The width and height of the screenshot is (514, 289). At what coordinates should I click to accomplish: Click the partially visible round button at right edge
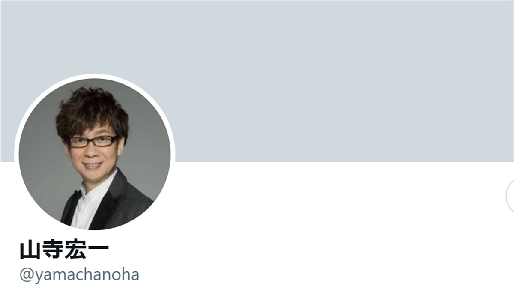[x=510, y=197]
